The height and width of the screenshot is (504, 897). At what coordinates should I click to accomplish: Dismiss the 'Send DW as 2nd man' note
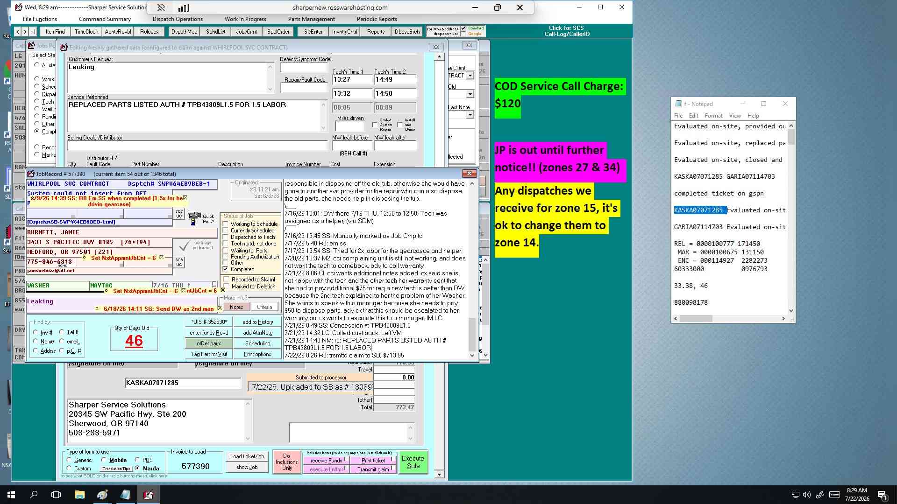point(219,308)
